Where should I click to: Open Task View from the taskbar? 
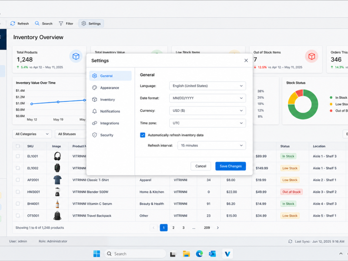[173, 254]
